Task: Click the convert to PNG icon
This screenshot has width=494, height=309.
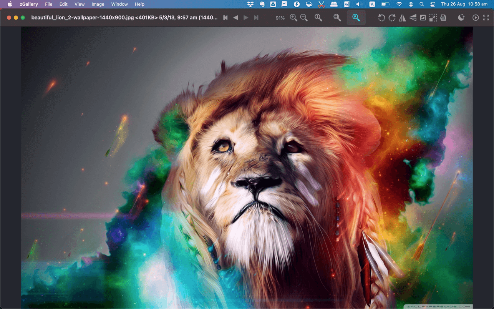Action: [443, 18]
